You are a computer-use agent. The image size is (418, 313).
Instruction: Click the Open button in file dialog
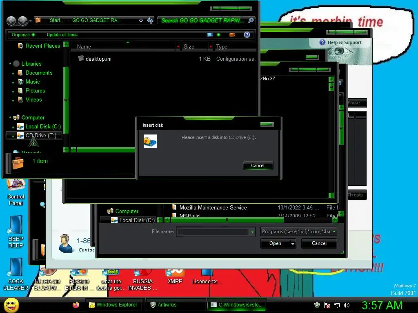tap(275, 243)
